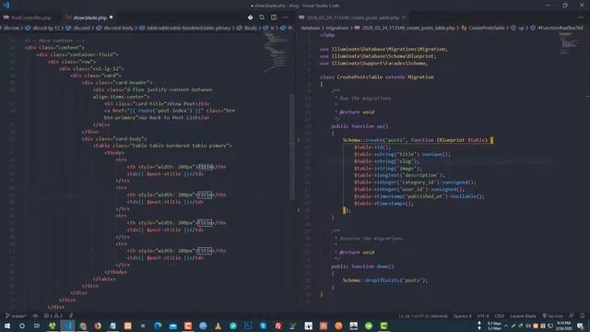Viewport: 590px width, 332px height.
Task: Open FileZilla from taskbar
Action: (x=278, y=326)
